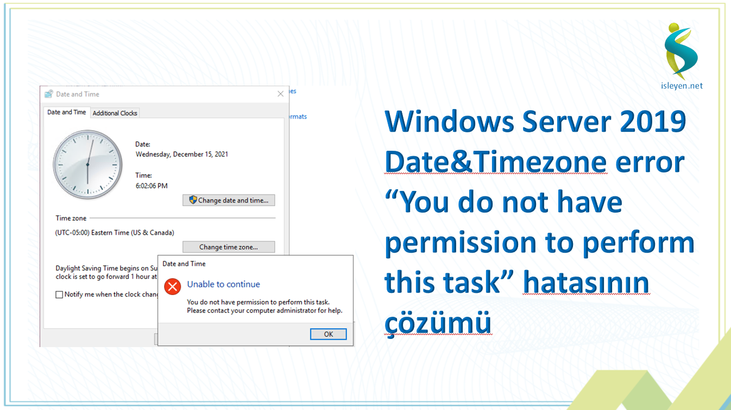Click the 6:02:06 PM time value
The height and width of the screenshot is (410, 731).
pos(151,185)
